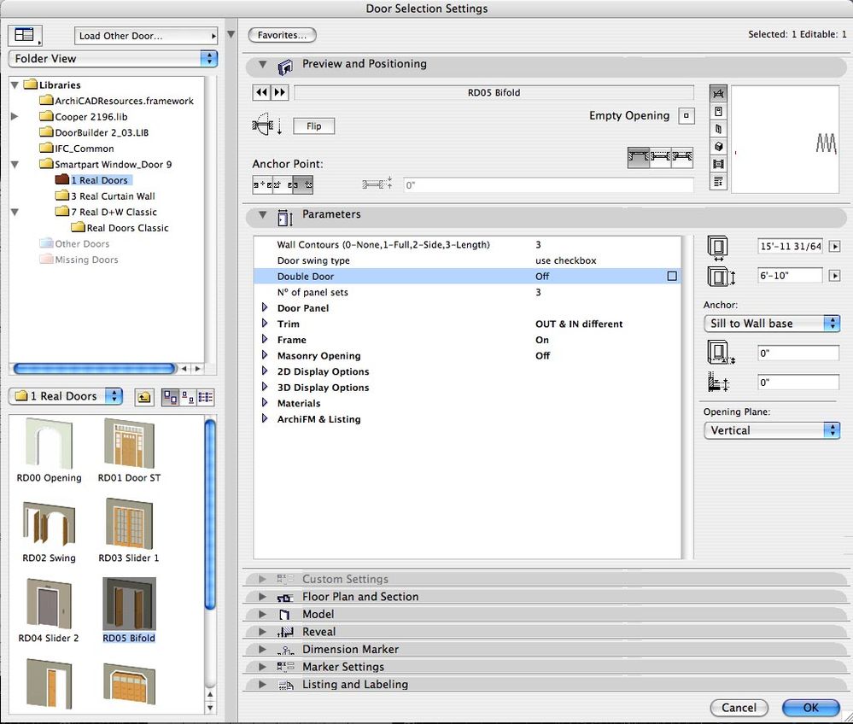Open the Load Other Door menu
853x724 pixels.
coord(145,36)
